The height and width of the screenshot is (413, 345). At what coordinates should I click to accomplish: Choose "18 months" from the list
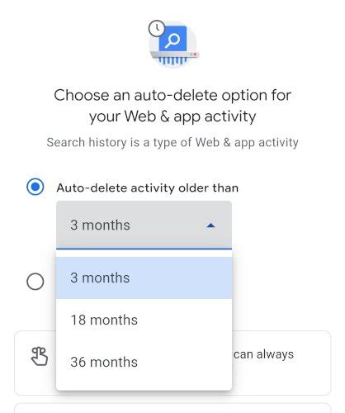pyautogui.click(x=144, y=320)
